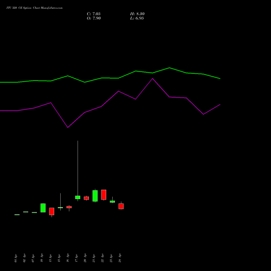This screenshot has width=271, height=271.
Task: Click the tall green candle above 21 Apr
Action: click(x=95, y=196)
